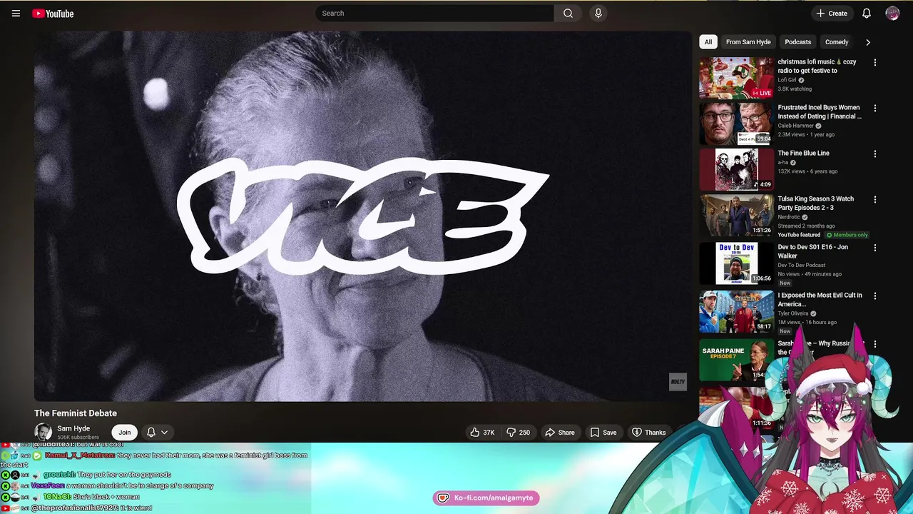Share The Feminist Debate video
Screen dimensions: 913x514
point(560,432)
